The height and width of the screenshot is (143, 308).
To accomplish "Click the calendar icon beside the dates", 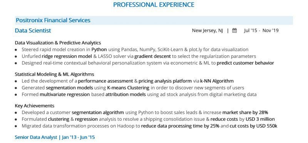I will (x=234, y=31).
